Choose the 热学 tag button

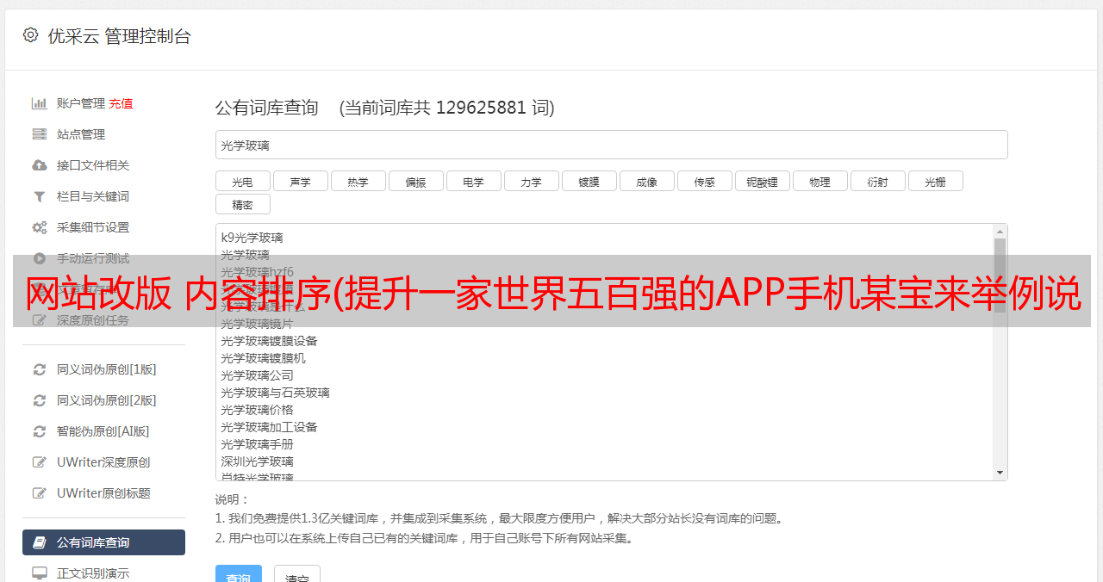(358, 181)
